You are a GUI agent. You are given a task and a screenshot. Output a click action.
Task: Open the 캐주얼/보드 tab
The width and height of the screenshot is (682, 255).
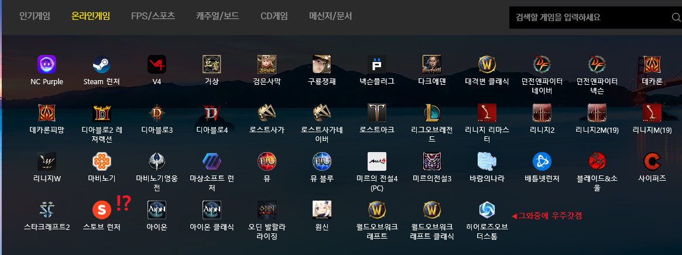[217, 16]
